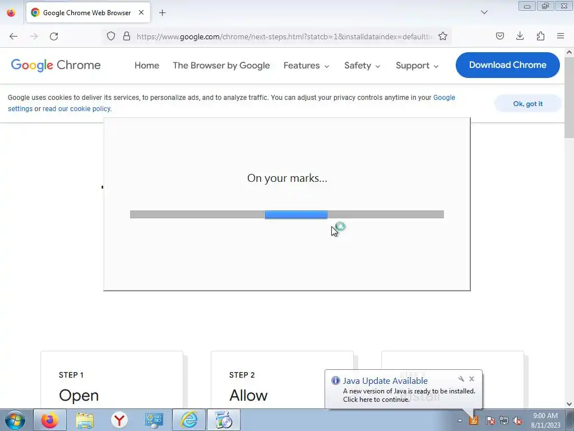
Task: Launch Internet Explorer from taskbar
Action: (x=189, y=420)
